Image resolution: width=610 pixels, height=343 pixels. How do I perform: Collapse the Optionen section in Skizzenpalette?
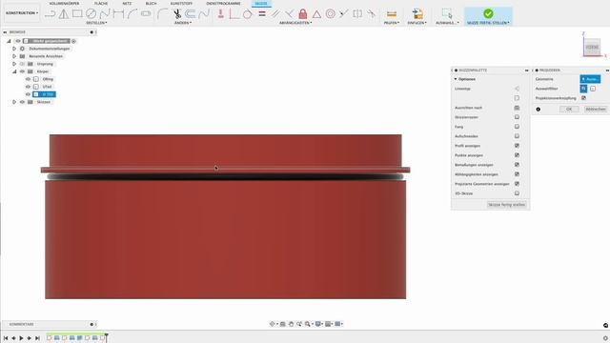click(x=456, y=79)
